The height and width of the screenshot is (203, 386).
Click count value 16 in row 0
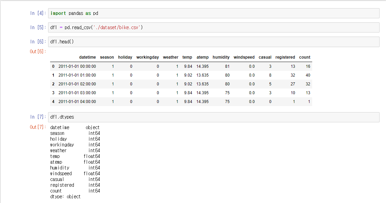pyautogui.click(x=308, y=66)
